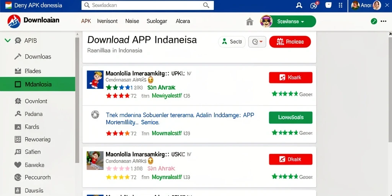Click green star rating under Dkaik button
This screenshot has width=392, height=196.
point(285,176)
